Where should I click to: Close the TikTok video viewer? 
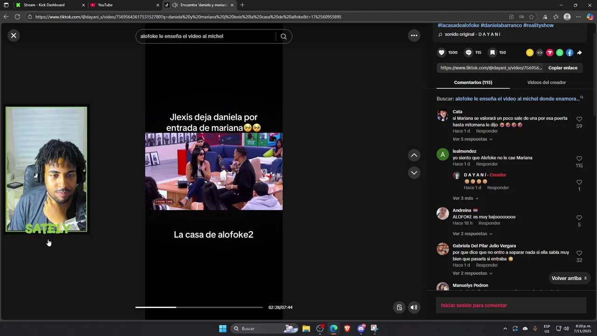coord(14,35)
